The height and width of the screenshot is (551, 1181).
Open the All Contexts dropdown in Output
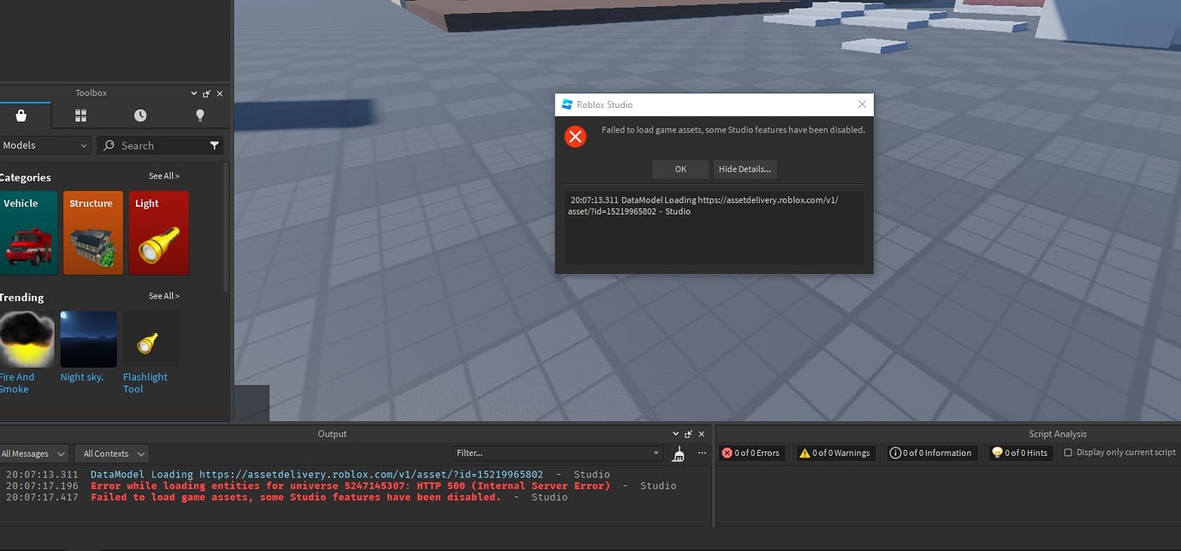pyautogui.click(x=111, y=453)
